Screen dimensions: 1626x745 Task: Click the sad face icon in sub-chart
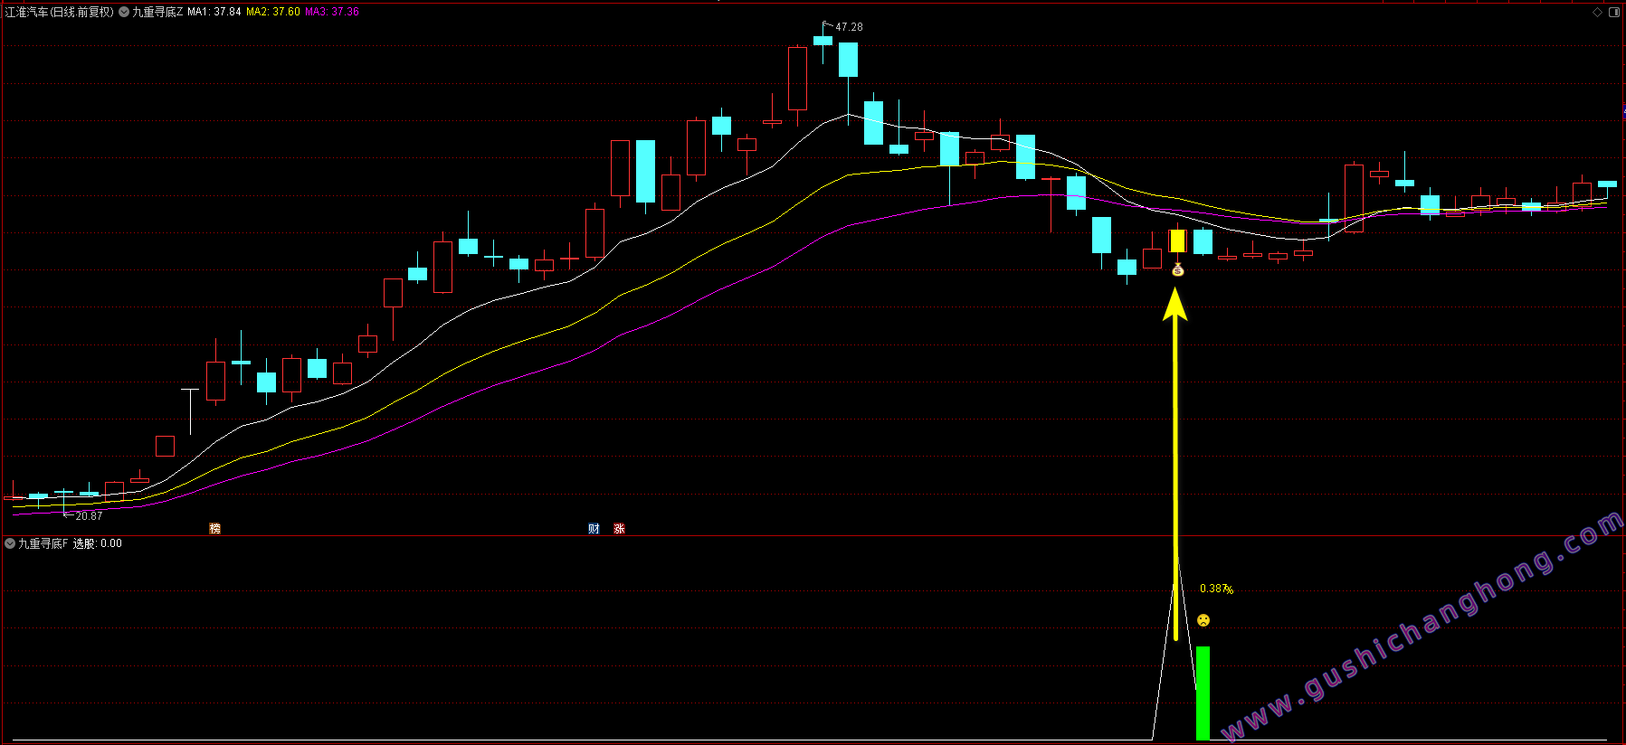point(1203,620)
